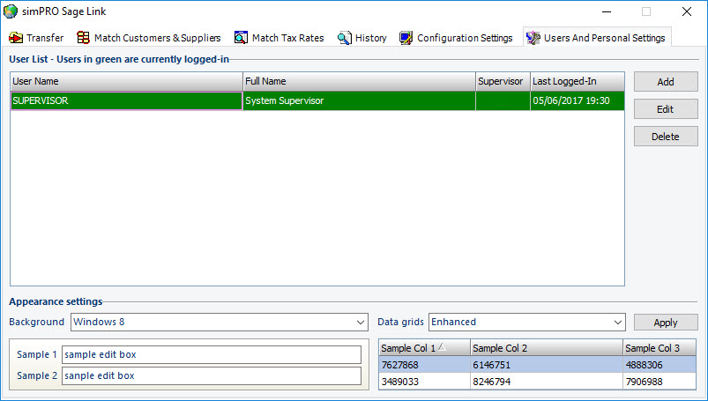Sort user list by Last Logged-In column
Screen dimensions: 708x401
(577, 81)
